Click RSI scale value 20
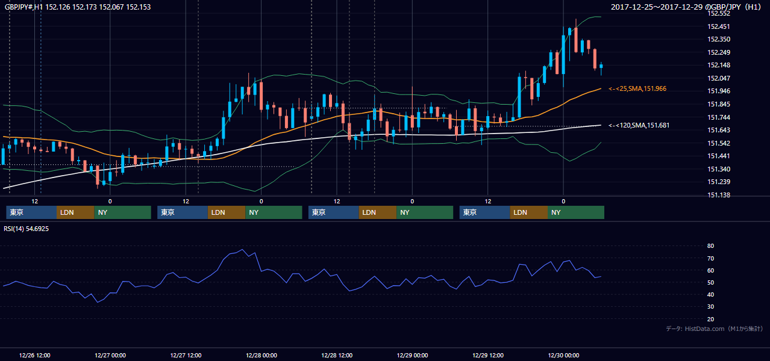 (x=710, y=319)
